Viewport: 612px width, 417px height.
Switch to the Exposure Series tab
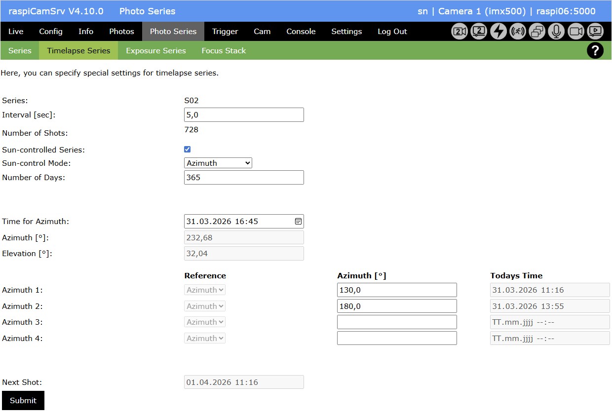155,50
